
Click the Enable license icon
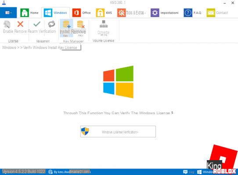tap(7, 24)
